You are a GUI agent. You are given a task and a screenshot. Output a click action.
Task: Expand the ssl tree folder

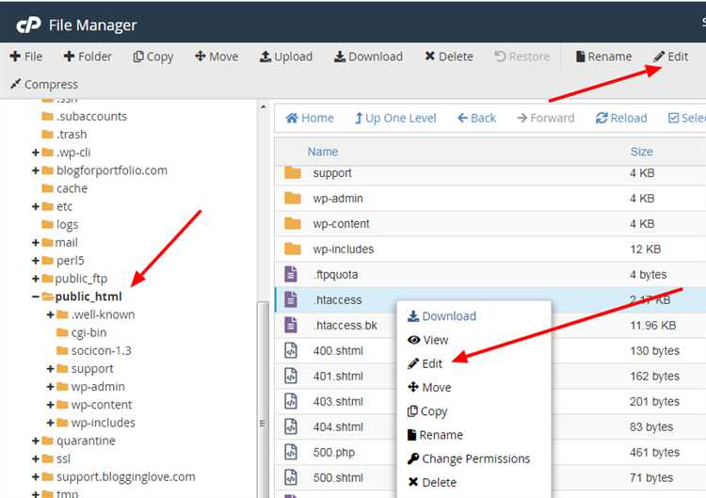coord(36,458)
